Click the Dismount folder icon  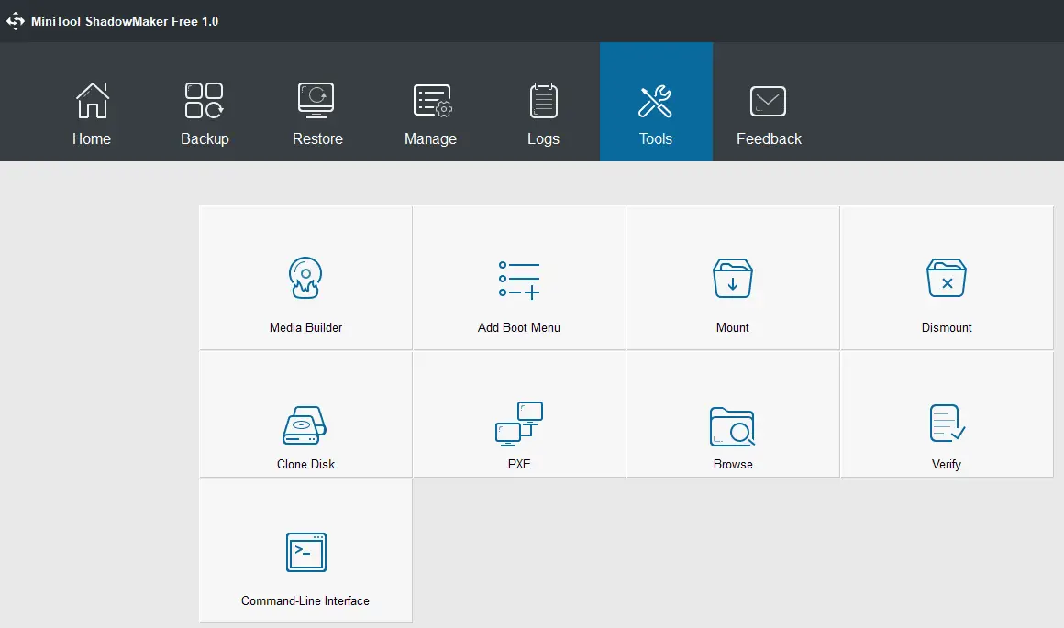947,278
